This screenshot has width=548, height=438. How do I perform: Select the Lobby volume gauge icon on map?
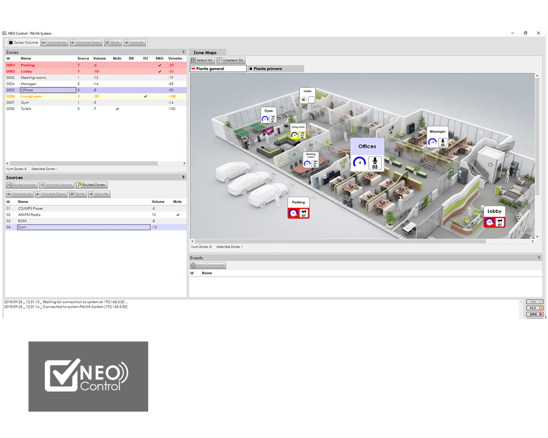pyautogui.click(x=489, y=222)
